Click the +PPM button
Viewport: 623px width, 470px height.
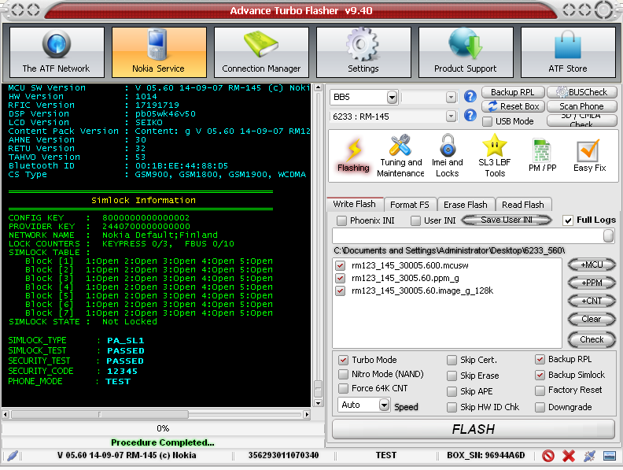[x=592, y=283]
